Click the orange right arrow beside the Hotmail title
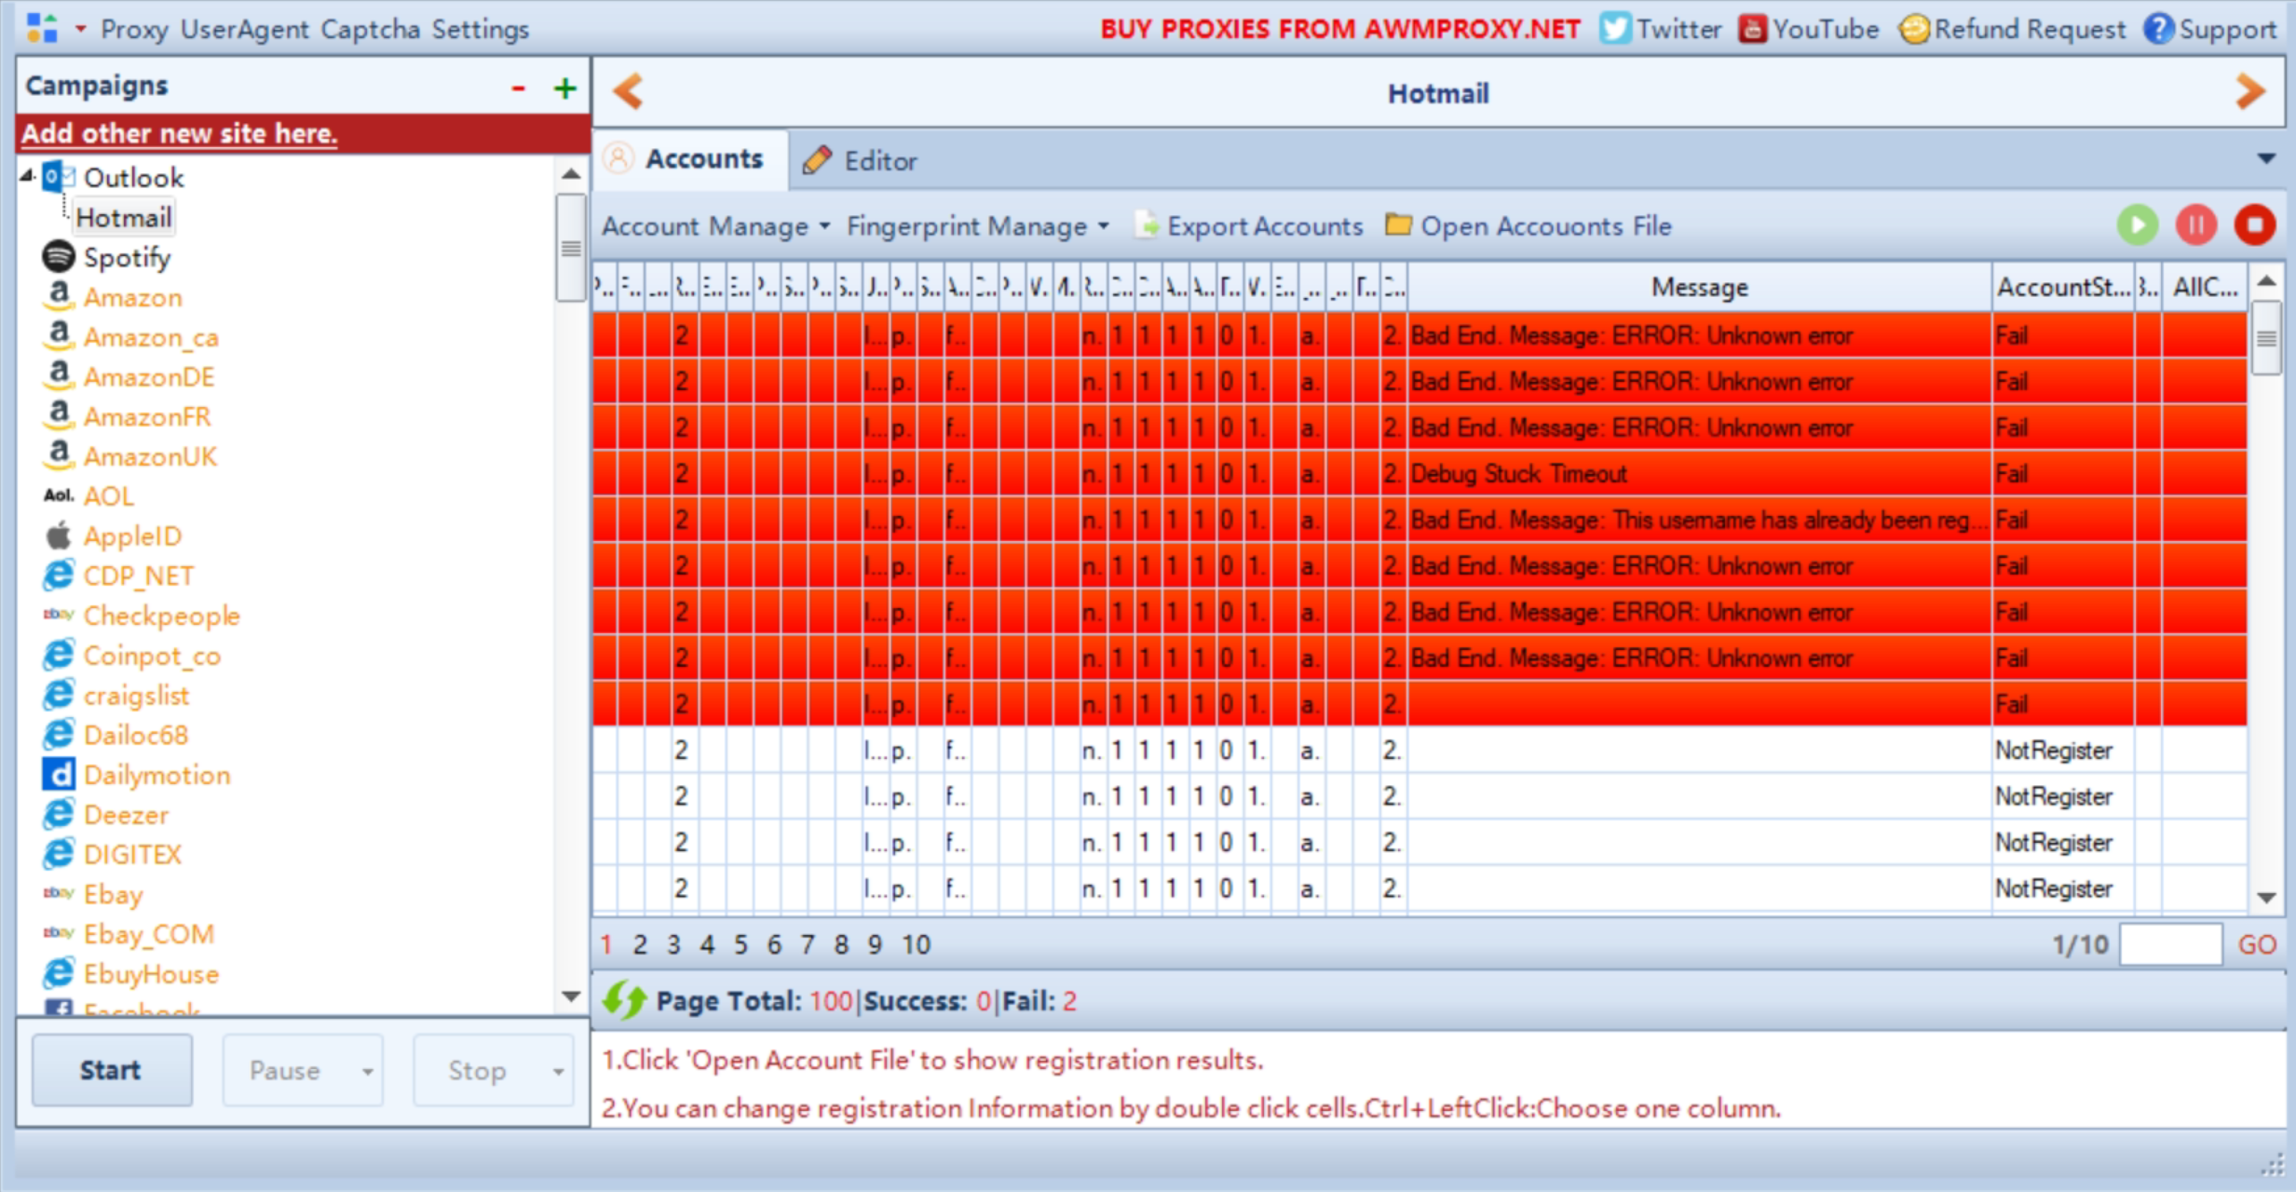This screenshot has height=1192, width=2296. pyautogui.click(x=2250, y=92)
